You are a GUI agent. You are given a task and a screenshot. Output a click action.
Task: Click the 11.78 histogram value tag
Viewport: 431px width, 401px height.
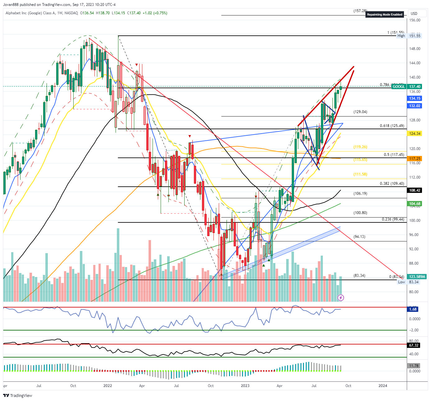(414, 366)
